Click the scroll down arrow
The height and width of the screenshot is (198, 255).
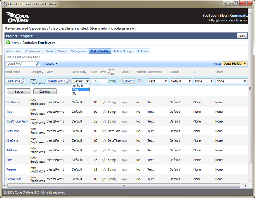[250, 181]
